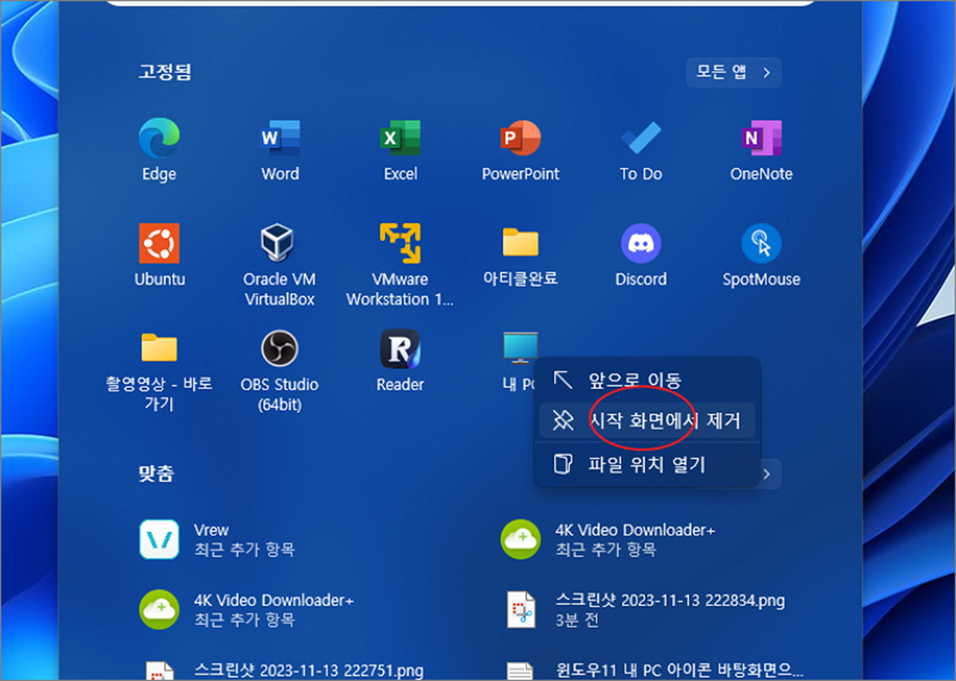
Task: Open the 촬영영상 - 바로 가기 folder
Action: pyautogui.click(x=159, y=348)
